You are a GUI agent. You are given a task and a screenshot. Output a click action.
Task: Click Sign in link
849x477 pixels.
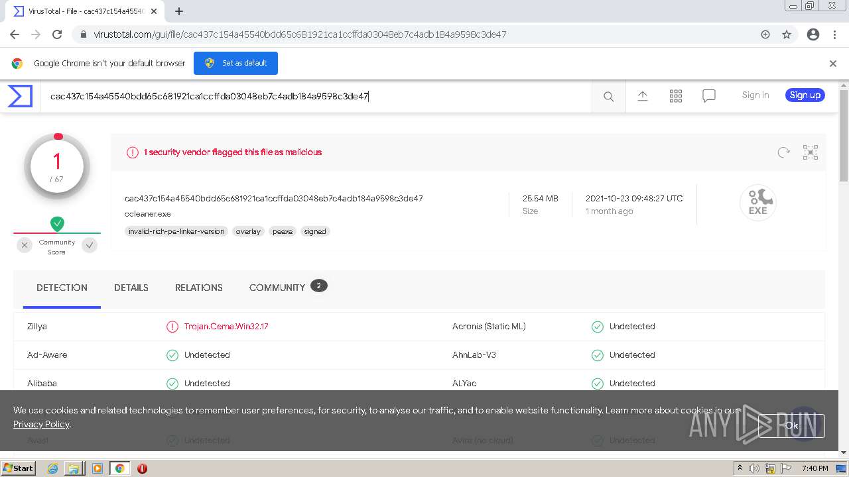tap(755, 95)
